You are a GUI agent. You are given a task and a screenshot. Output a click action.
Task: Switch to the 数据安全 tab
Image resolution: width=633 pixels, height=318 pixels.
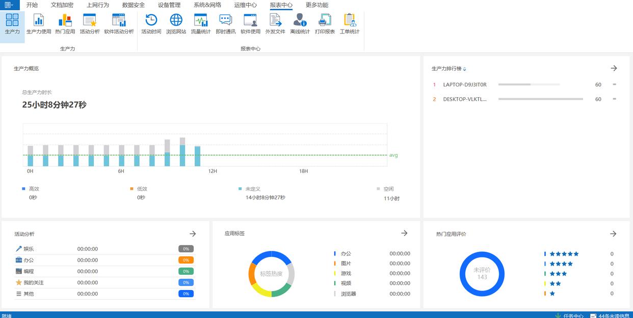[134, 5]
